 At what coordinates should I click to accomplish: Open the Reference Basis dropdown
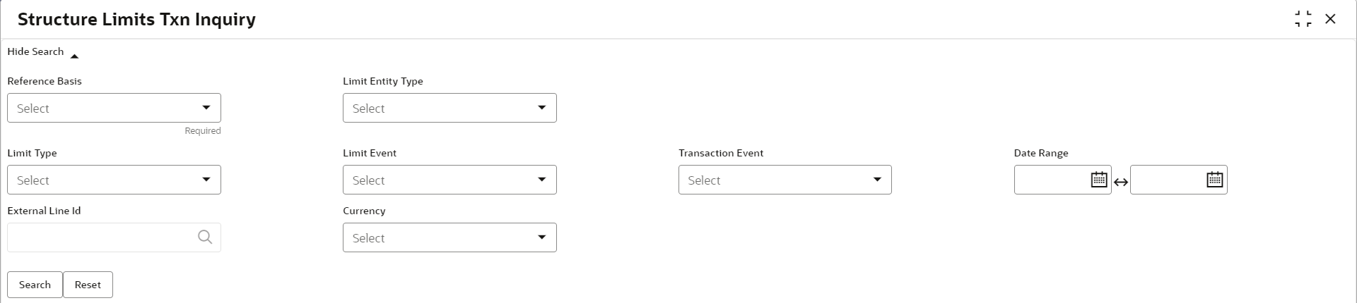point(106,109)
